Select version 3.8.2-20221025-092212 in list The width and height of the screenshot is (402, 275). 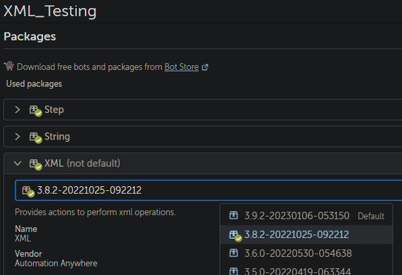pyautogui.click(x=306, y=235)
